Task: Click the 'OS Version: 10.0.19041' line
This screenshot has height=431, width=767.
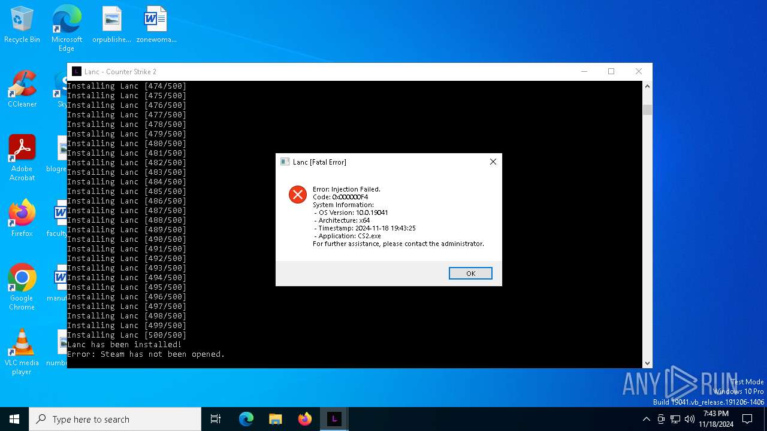Action: 351,213
